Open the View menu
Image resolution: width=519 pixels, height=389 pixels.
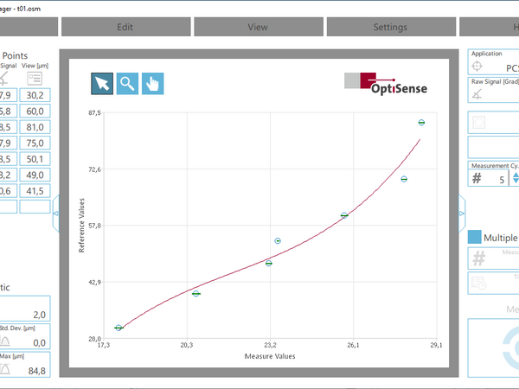pos(258,27)
